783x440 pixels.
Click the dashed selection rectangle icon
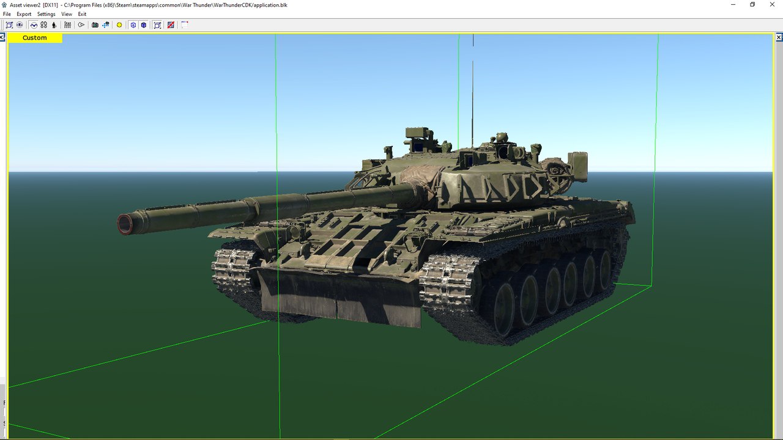pos(184,25)
